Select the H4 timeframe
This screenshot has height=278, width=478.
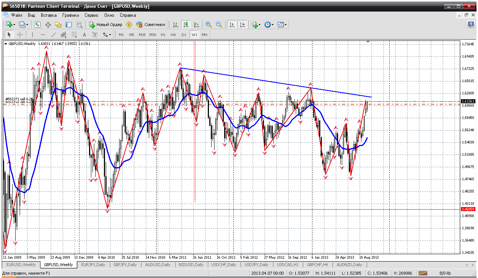pos(173,35)
